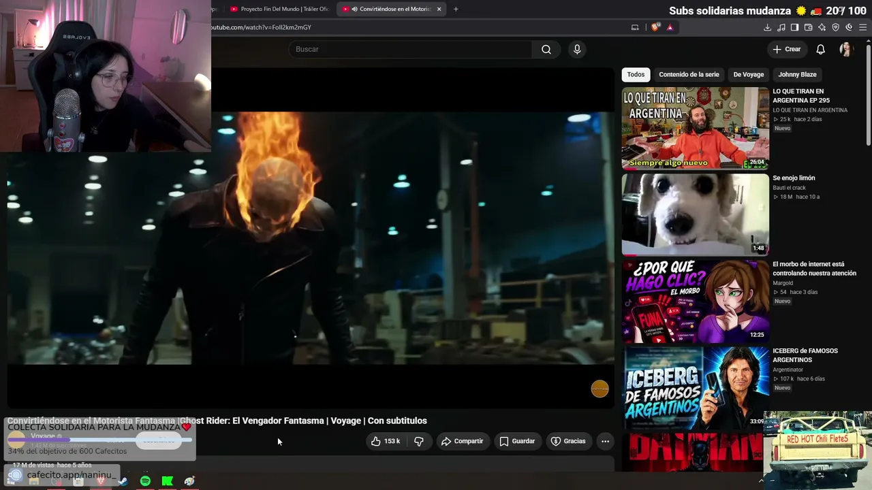Start voice search with the microphone icon
The image size is (872, 490).
coord(577,49)
